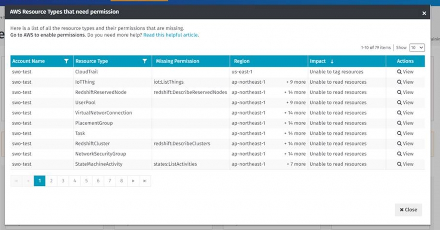Expand '+ 14 more' regions for RedshiftReservedNode

point(295,92)
